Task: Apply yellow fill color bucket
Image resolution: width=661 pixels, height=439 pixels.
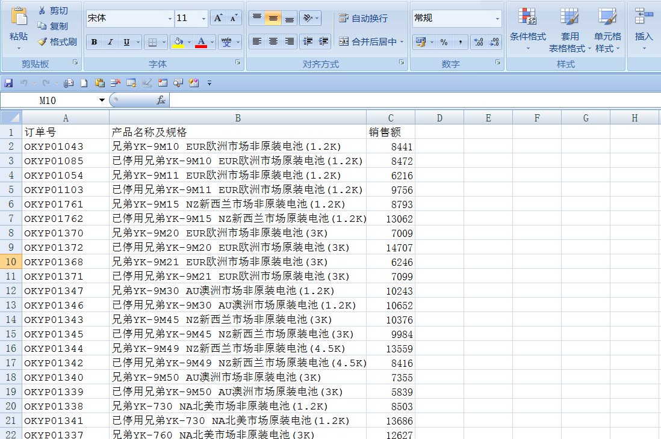Action: (178, 42)
